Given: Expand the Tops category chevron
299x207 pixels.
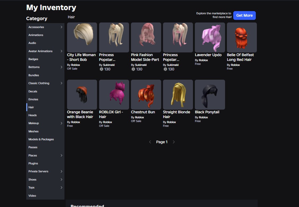Looking at the screenshot, I should point(61,188).
